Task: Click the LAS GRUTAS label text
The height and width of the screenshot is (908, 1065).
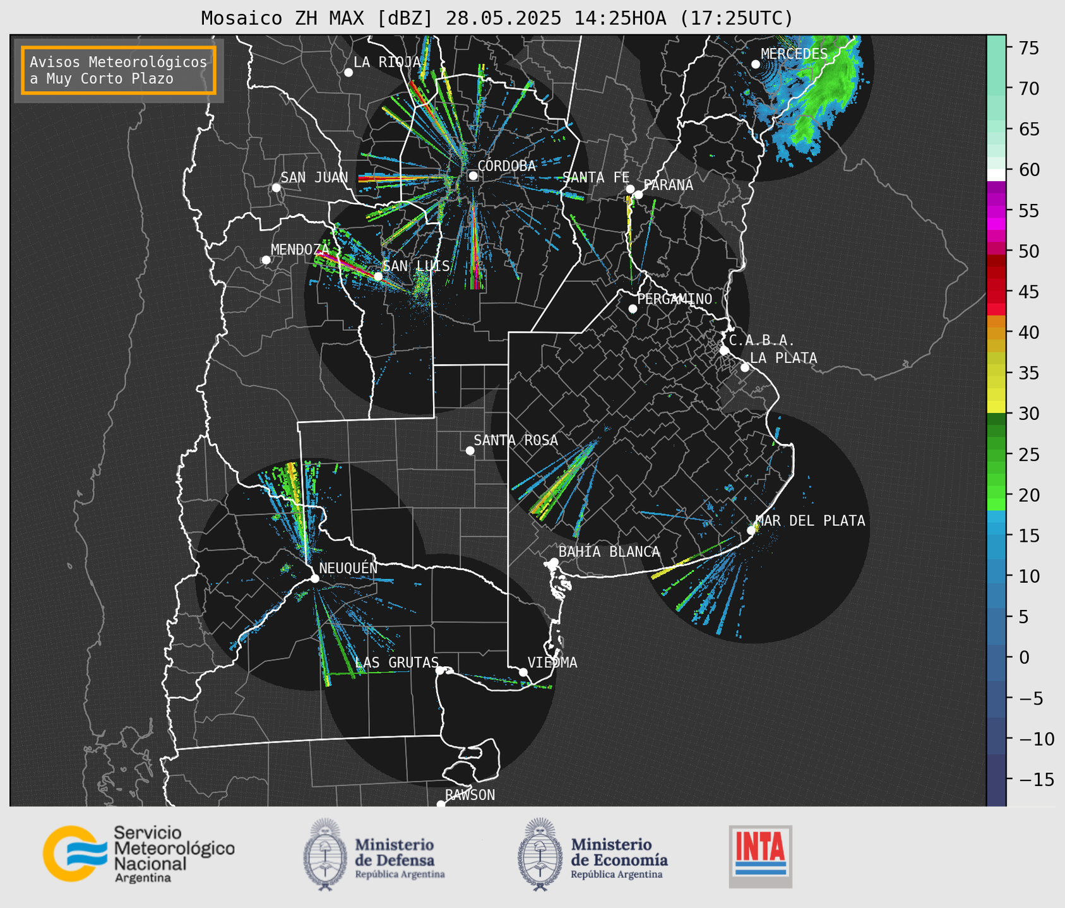Action: 397,662
